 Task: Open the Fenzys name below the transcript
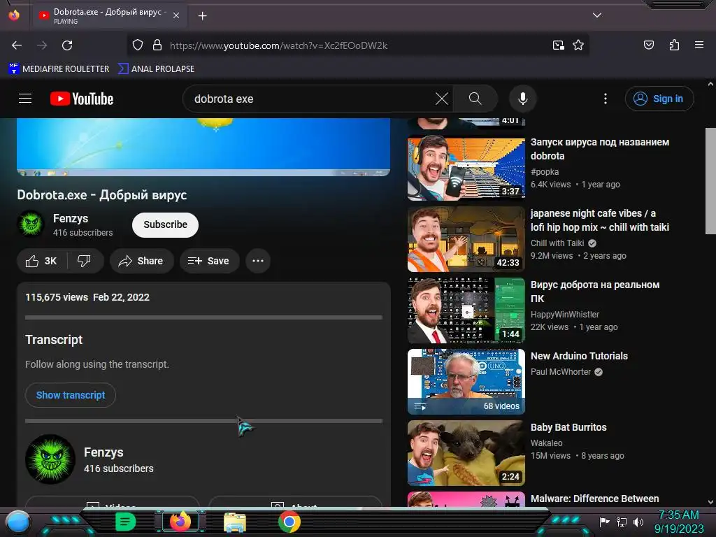(x=103, y=452)
